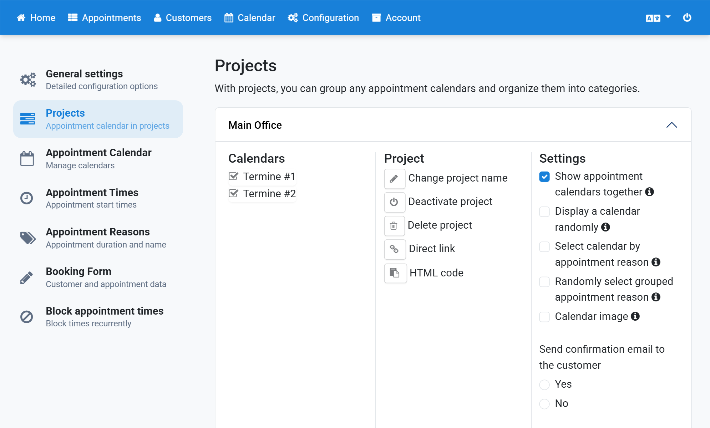Click the Home house icon
710x428 pixels.
point(21,18)
